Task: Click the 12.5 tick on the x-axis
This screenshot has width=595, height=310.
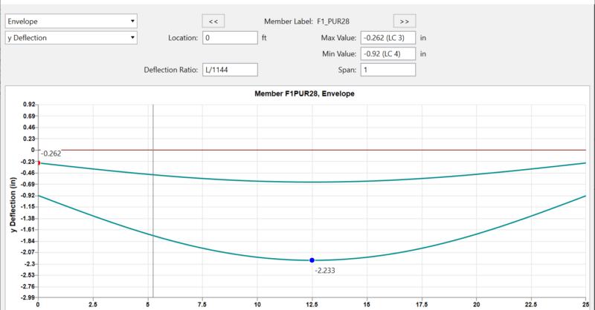Action: click(x=312, y=303)
